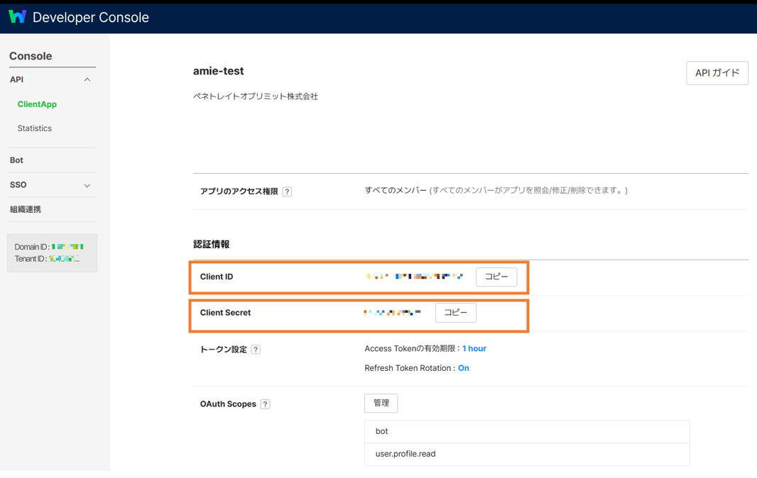757x478 pixels.
Task: Click the 管理 button for OAuth Scopes
Action: 381,403
